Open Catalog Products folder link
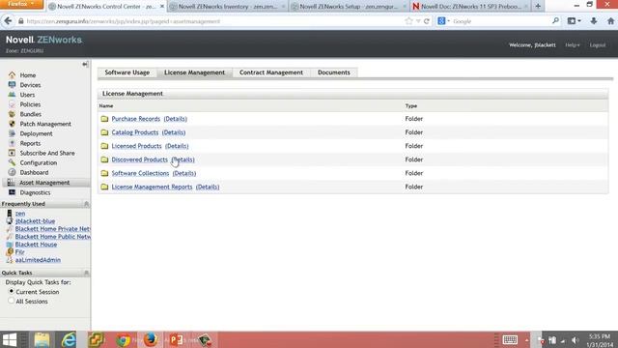This screenshot has width=618, height=348. click(135, 132)
